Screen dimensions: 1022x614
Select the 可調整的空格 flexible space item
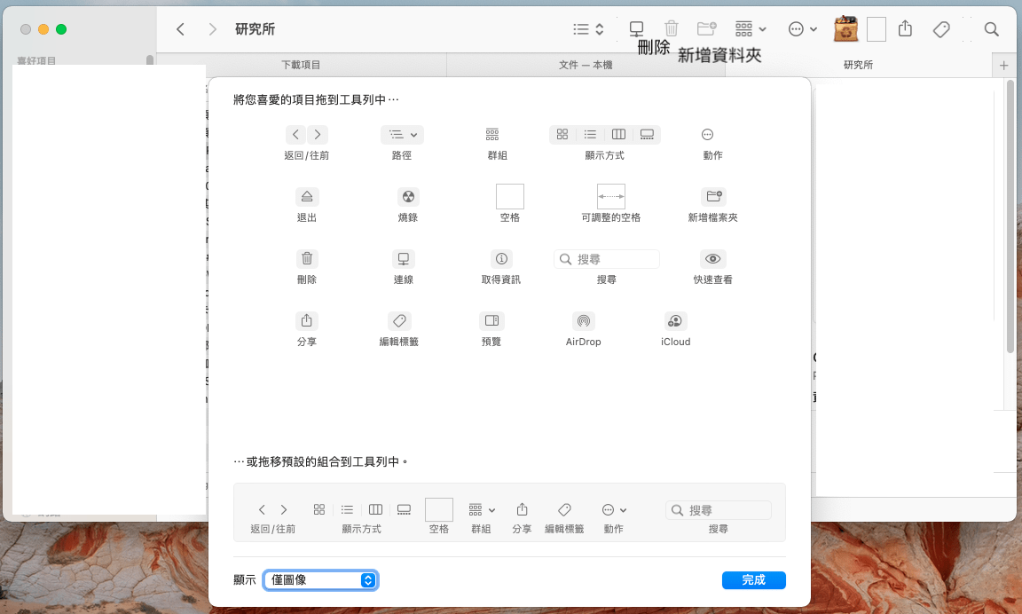click(x=610, y=203)
